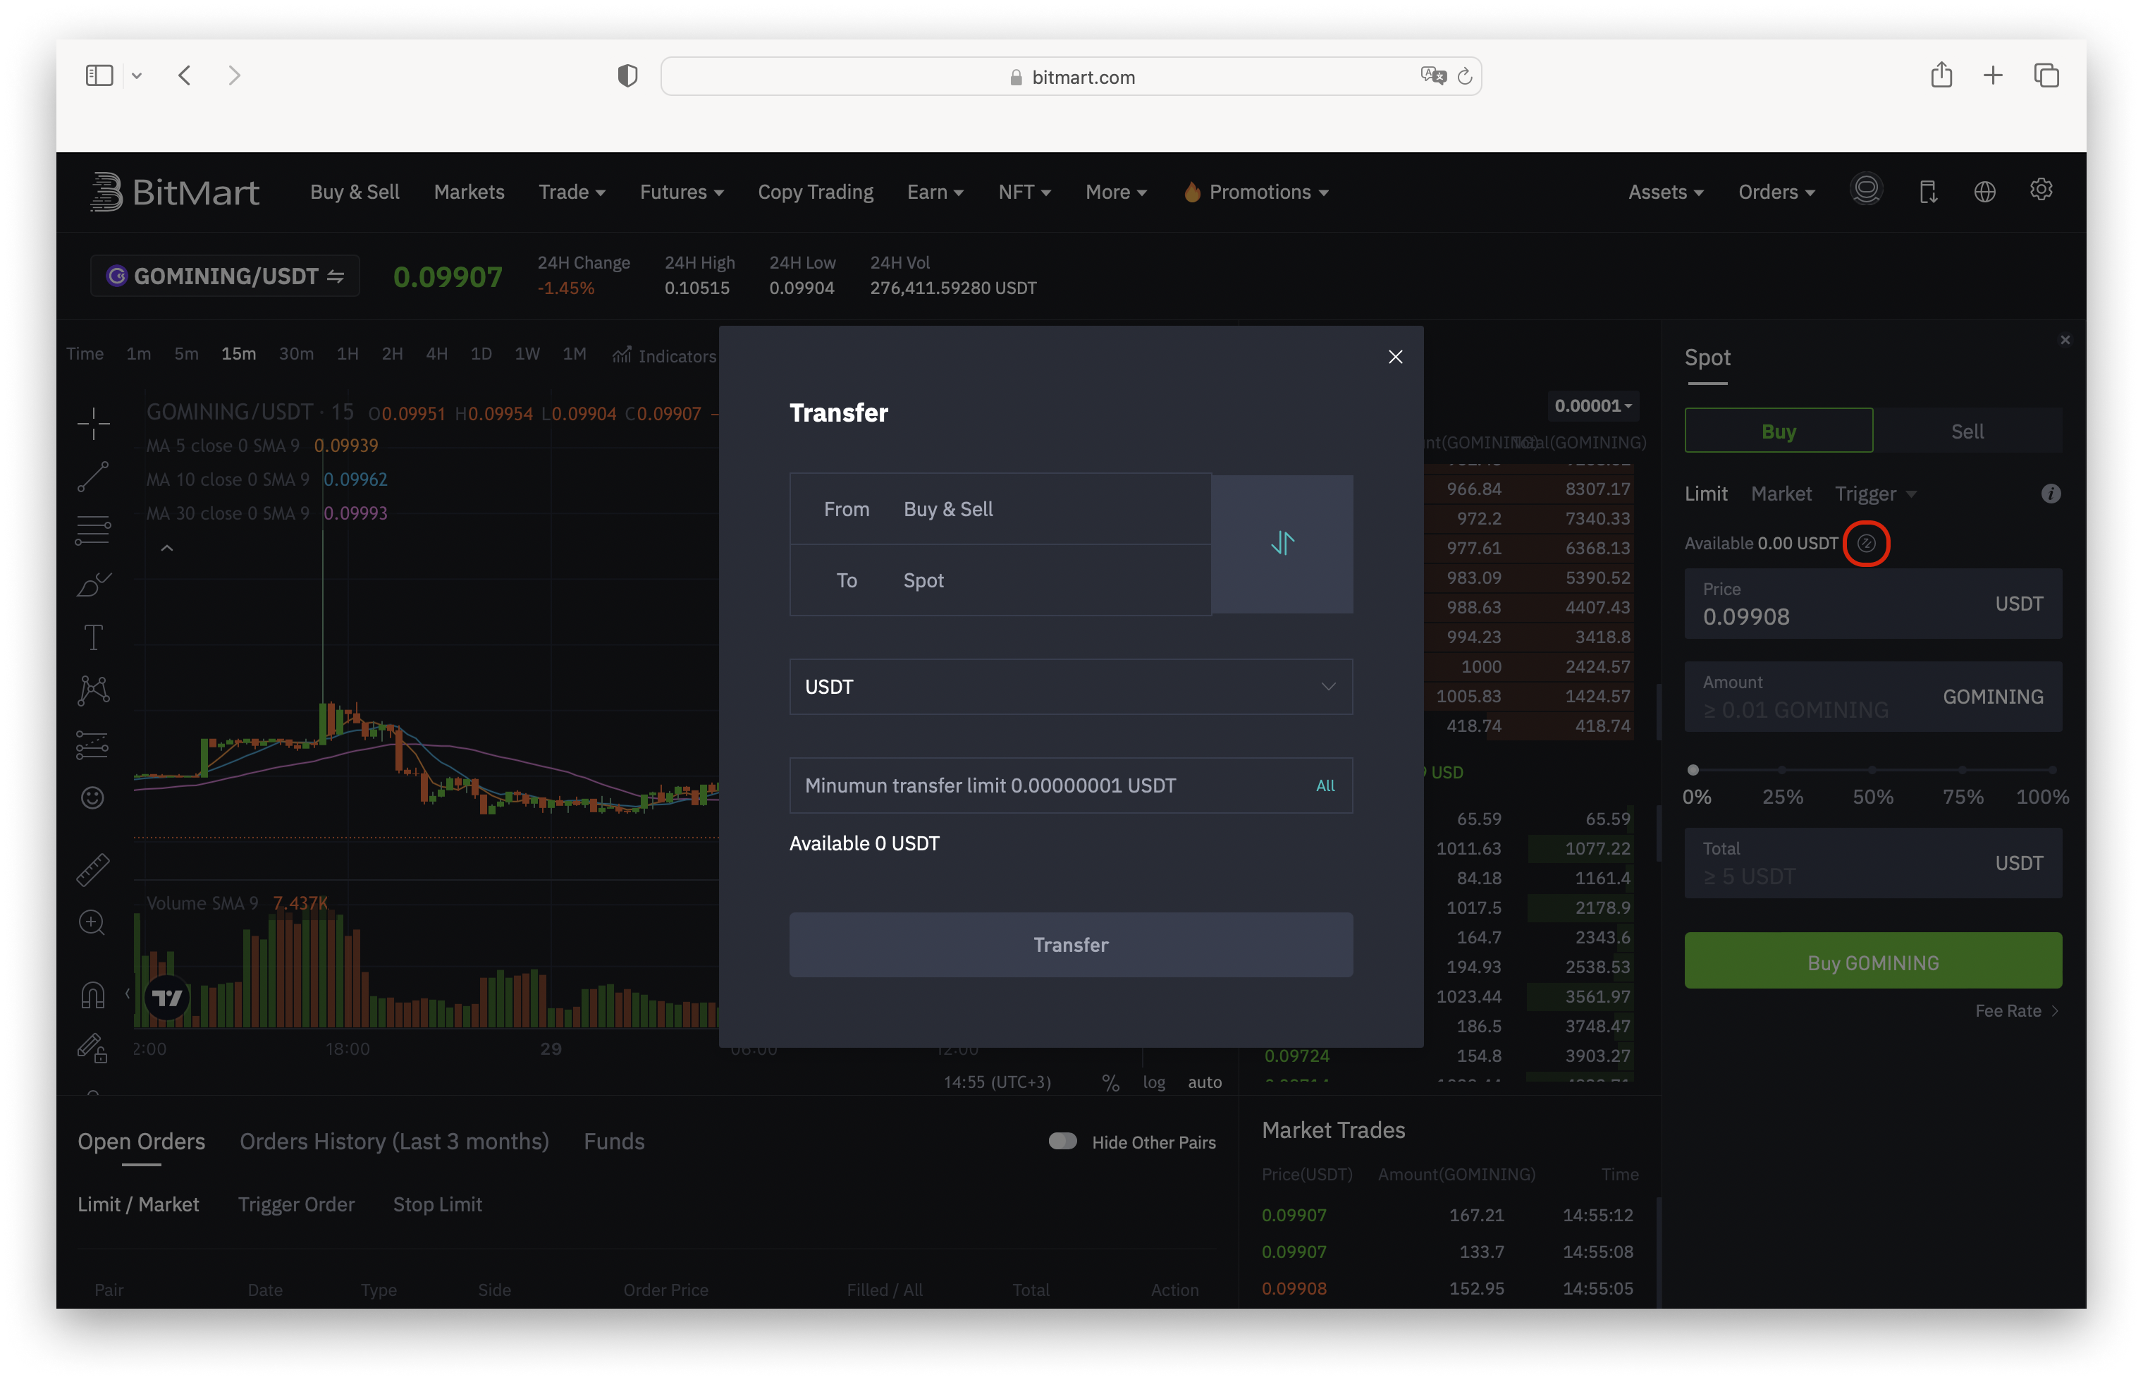The width and height of the screenshot is (2143, 1382).
Task: Expand the Futures menu
Action: [681, 192]
